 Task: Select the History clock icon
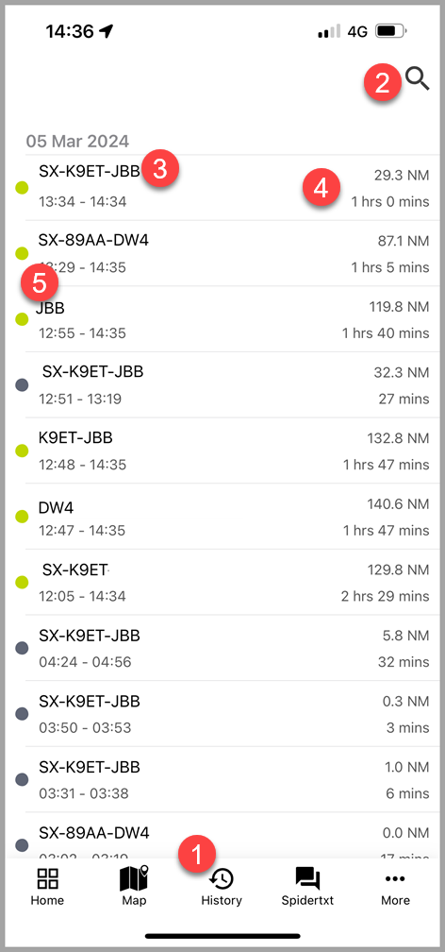pyautogui.click(x=222, y=879)
